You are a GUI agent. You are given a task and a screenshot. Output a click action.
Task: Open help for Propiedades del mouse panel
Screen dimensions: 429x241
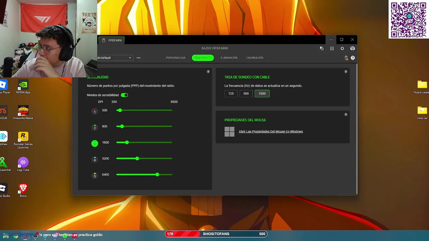pyautogui.click(x=346, y=114)
